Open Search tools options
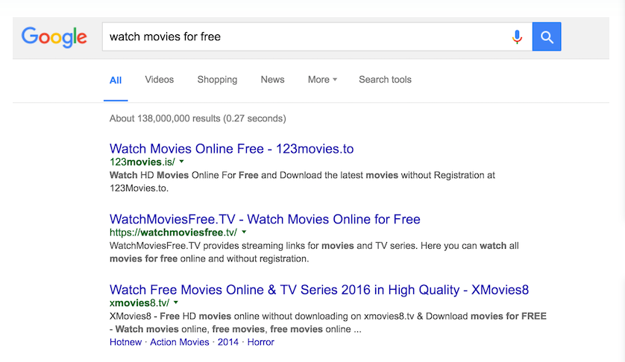625x362 pixels. point(385,80)
